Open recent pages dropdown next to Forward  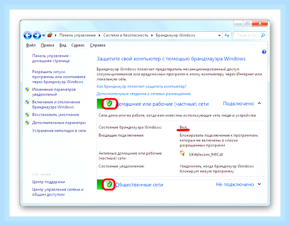43,35
